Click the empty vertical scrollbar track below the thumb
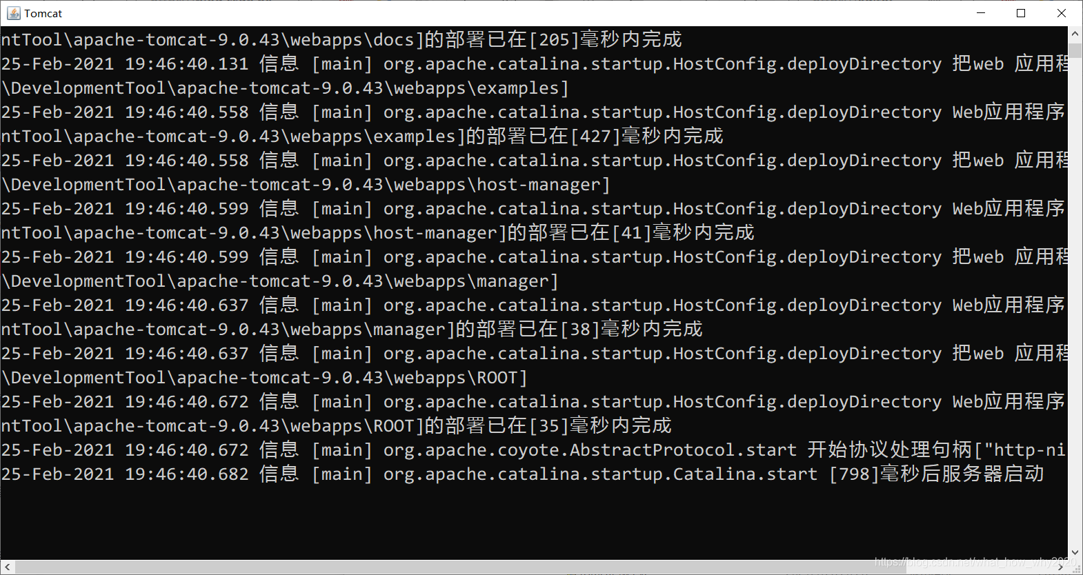The height and width of the screenshot is (575, 1083). [1075, 310]
